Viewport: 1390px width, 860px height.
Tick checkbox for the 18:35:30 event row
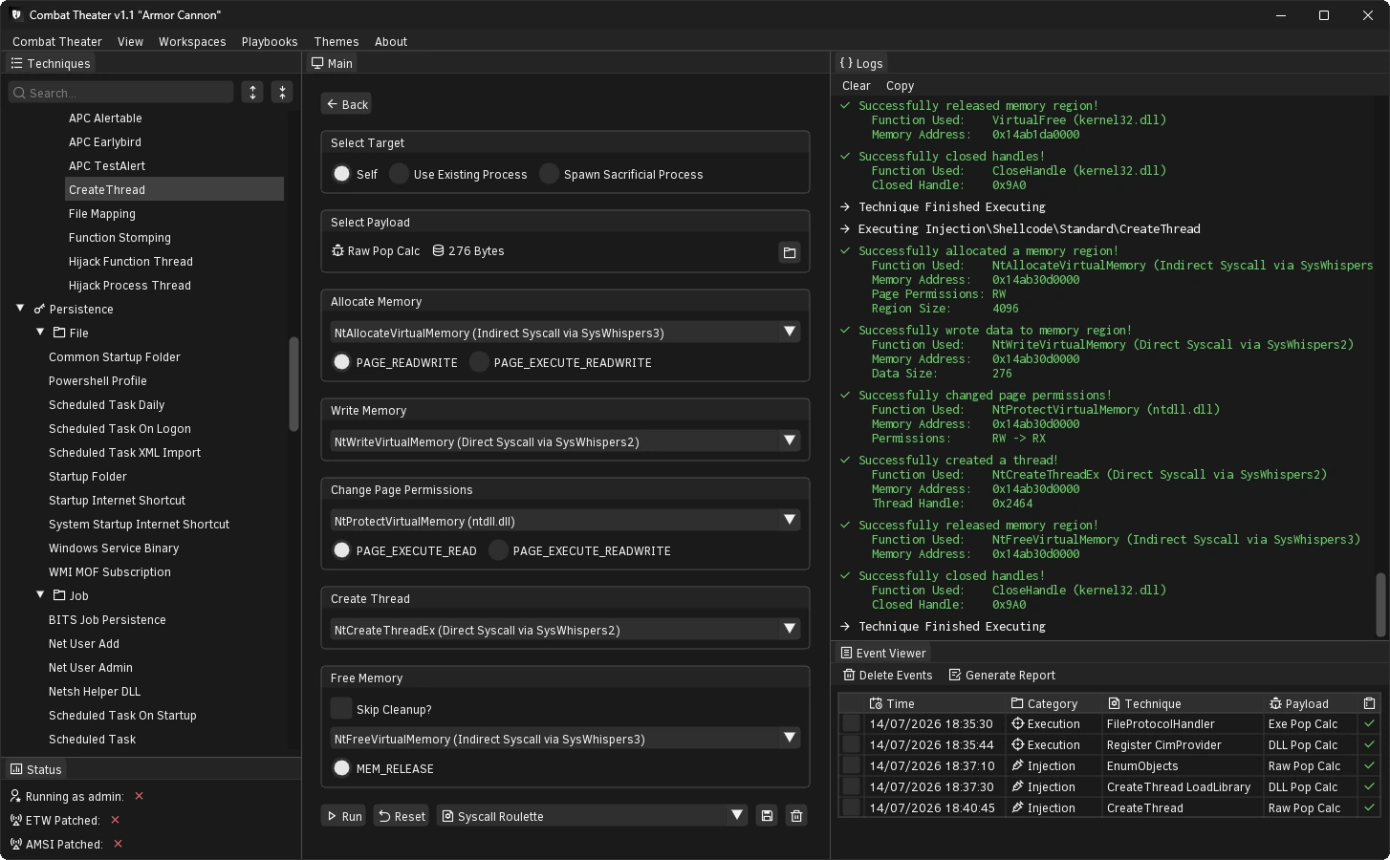click(851, 724)
